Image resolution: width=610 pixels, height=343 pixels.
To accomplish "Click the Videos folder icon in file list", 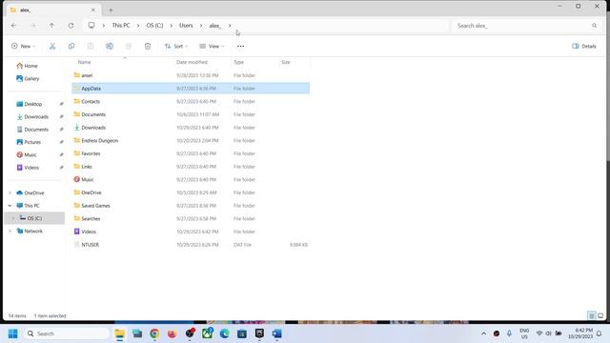I will click(x=76, y=232).
